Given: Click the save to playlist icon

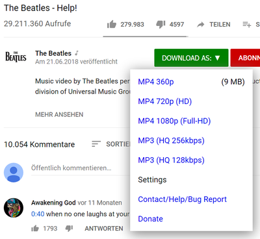Looking at the screenshot, I should coord(246,25).
